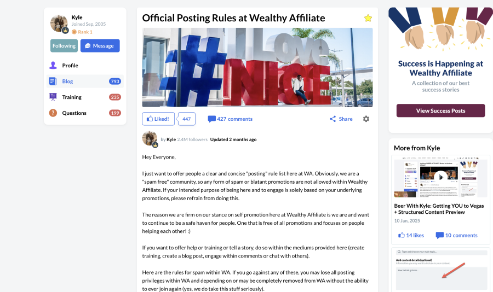Click Kyle's profile avatar in the sidebar

coord(59,24)
